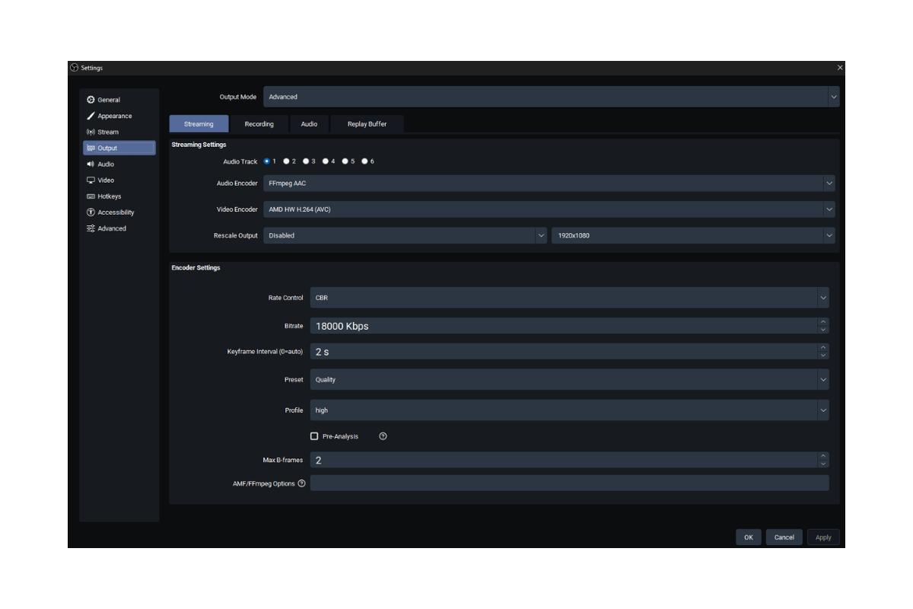
Task: Click the help icon beside Pre-Analysis
Action: point(383,436)
